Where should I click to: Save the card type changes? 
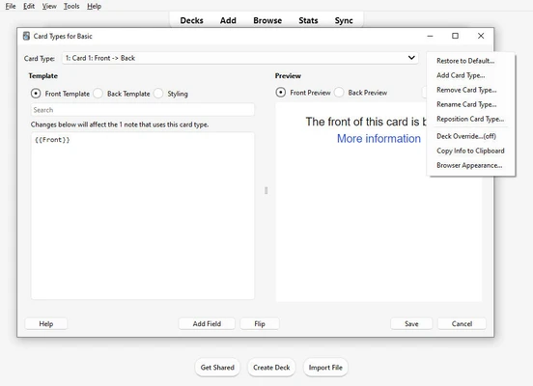pos(411,324)
